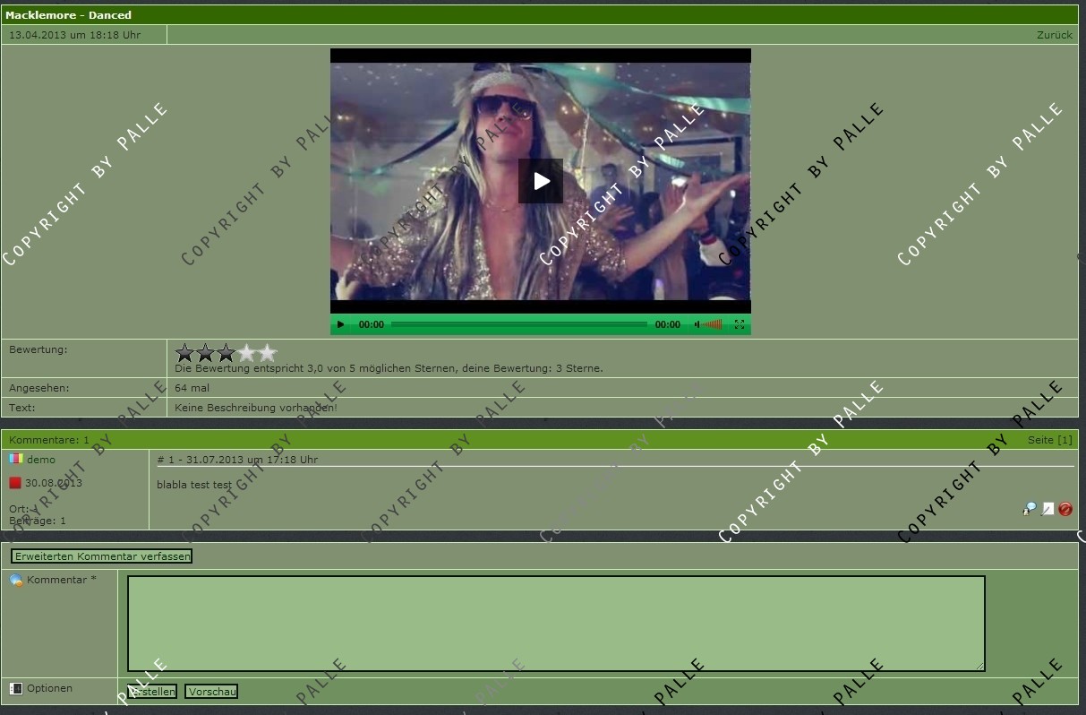Select the upload date 13.04.2013 um 18:18 Uhr
This screenshot has width=1086, height=715.
pos(75,35)
